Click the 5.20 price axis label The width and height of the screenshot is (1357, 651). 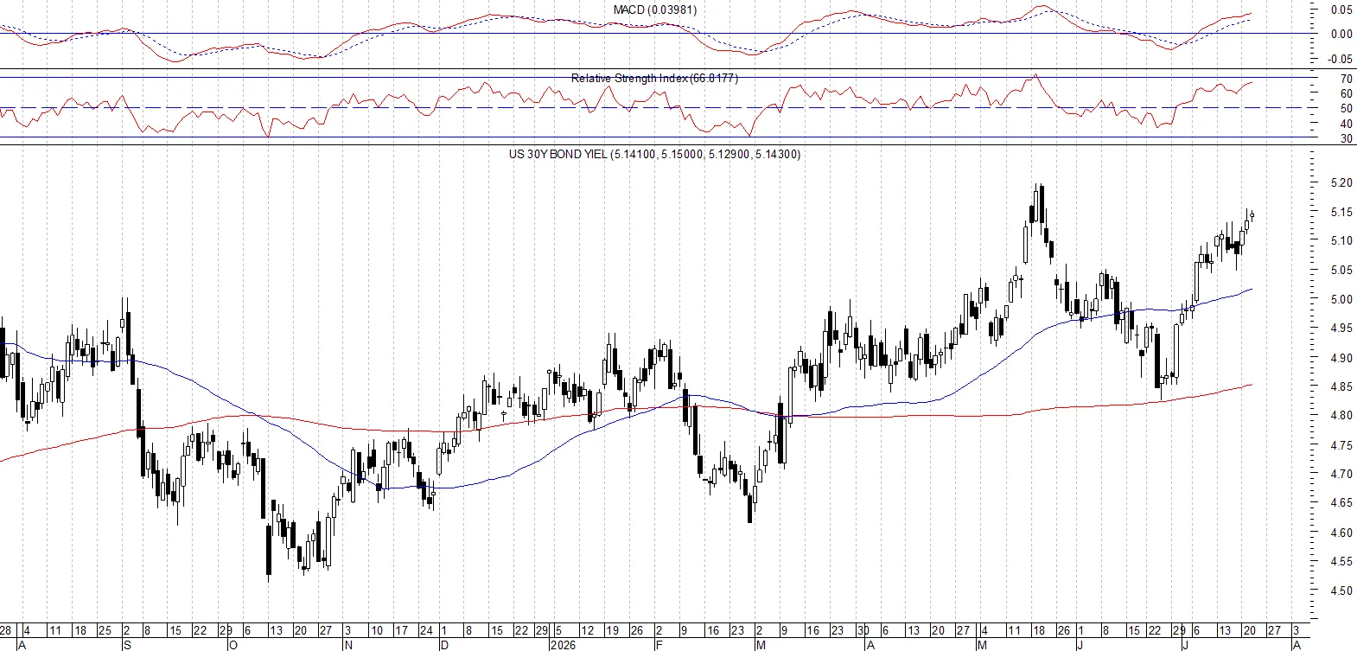pyautogui.click(x=1342, y=183)
